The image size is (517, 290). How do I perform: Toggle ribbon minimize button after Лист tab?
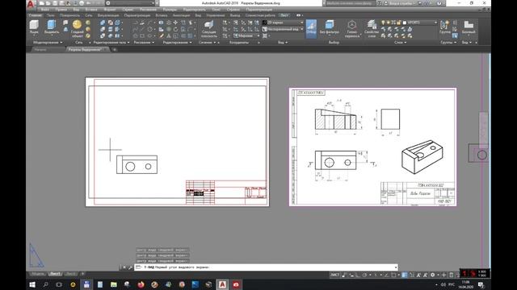tap(299, 15)
